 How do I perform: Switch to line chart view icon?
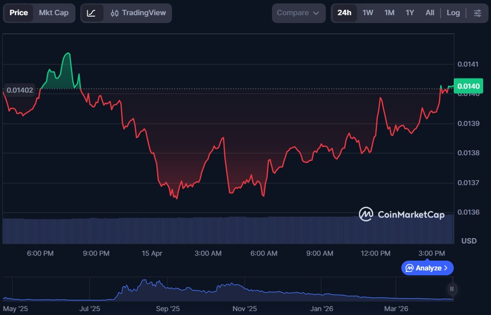[92, 13]
